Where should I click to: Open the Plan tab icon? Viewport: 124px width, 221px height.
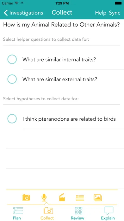18,211
